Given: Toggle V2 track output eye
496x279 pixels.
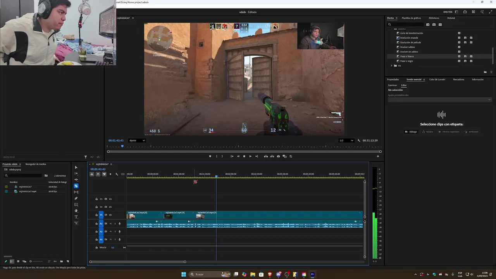Looking at the screenshot, I should [x=110, y=207].
